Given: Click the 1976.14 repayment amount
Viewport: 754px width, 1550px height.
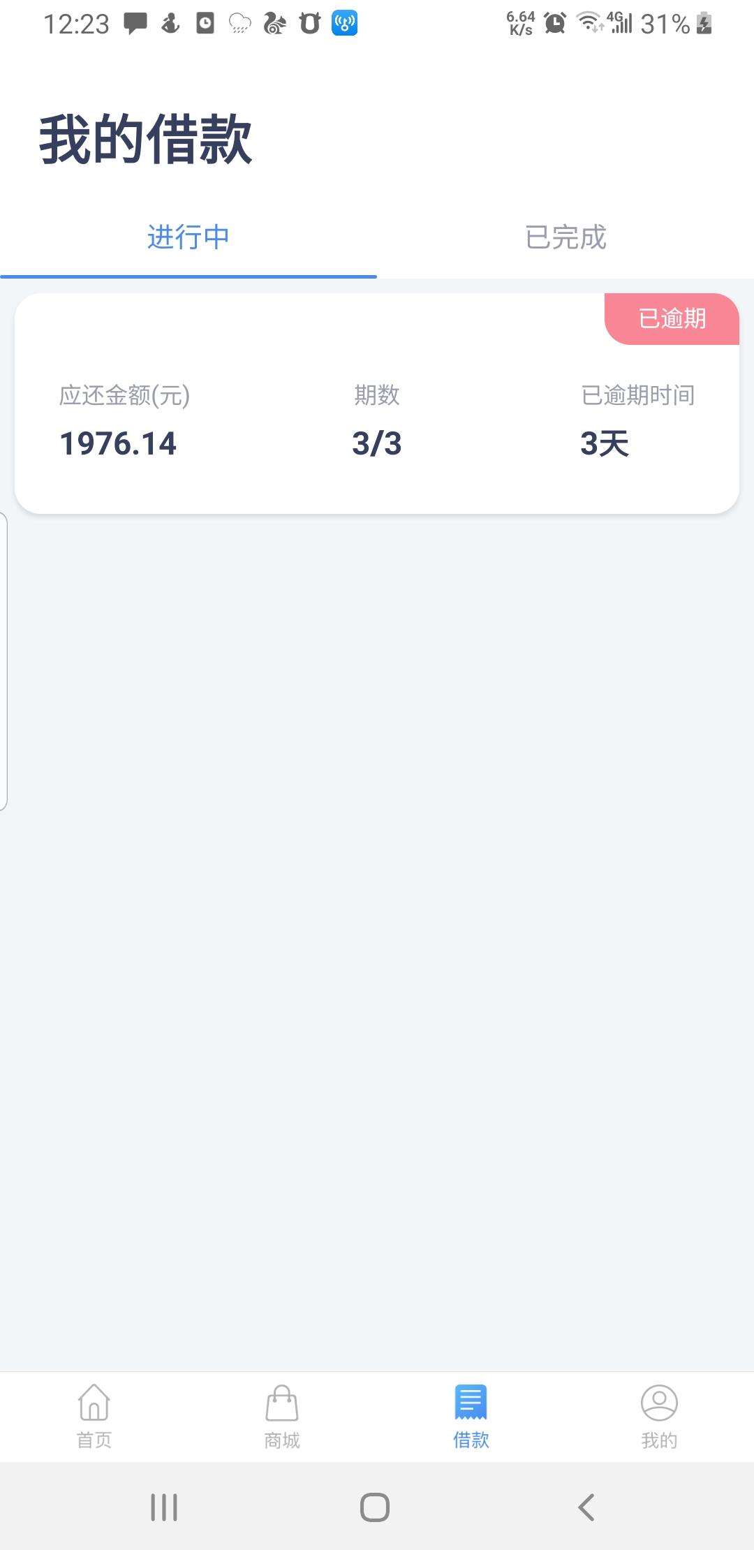Looking at the screenshot, I should tap(118, 443).
